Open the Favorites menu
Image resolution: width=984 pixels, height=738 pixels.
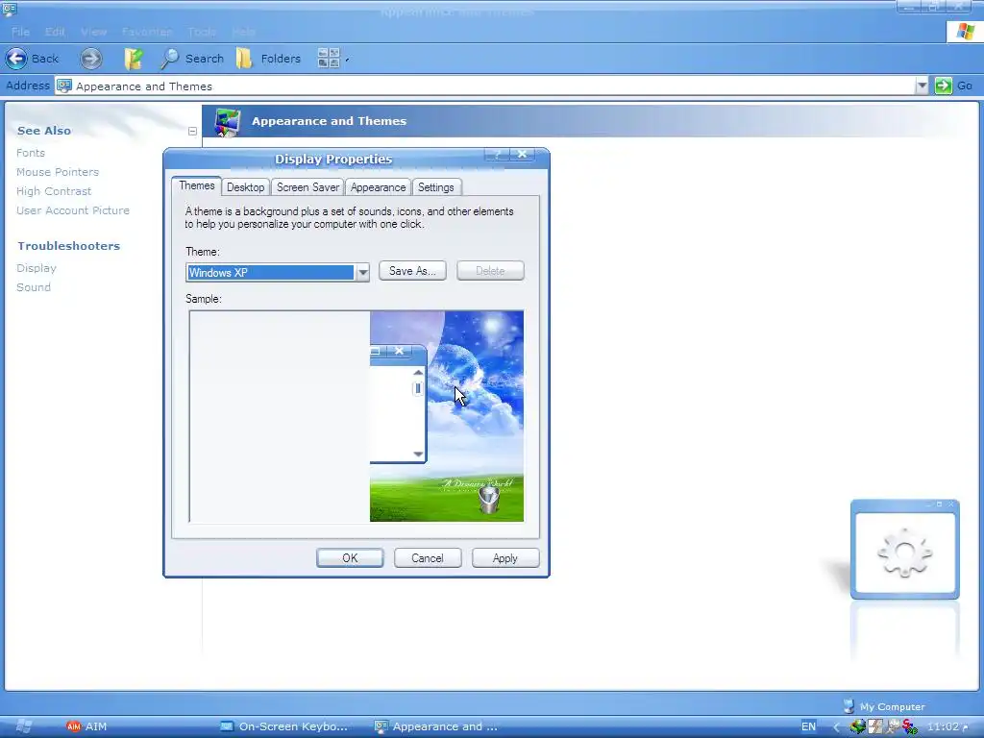point(147,32)
